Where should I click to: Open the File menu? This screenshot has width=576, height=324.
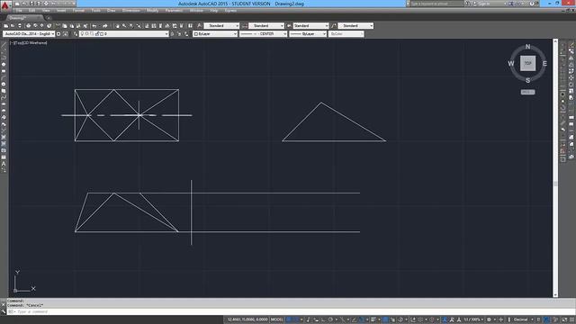(19, 11)
